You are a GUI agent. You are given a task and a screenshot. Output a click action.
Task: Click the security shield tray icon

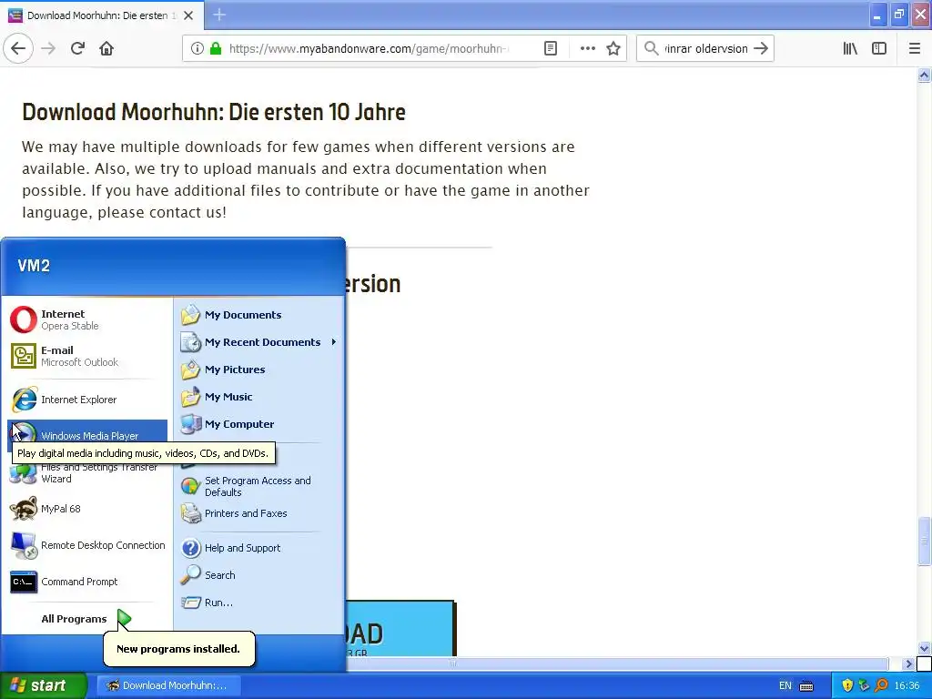pyautogui.click(x=847, y=685)
